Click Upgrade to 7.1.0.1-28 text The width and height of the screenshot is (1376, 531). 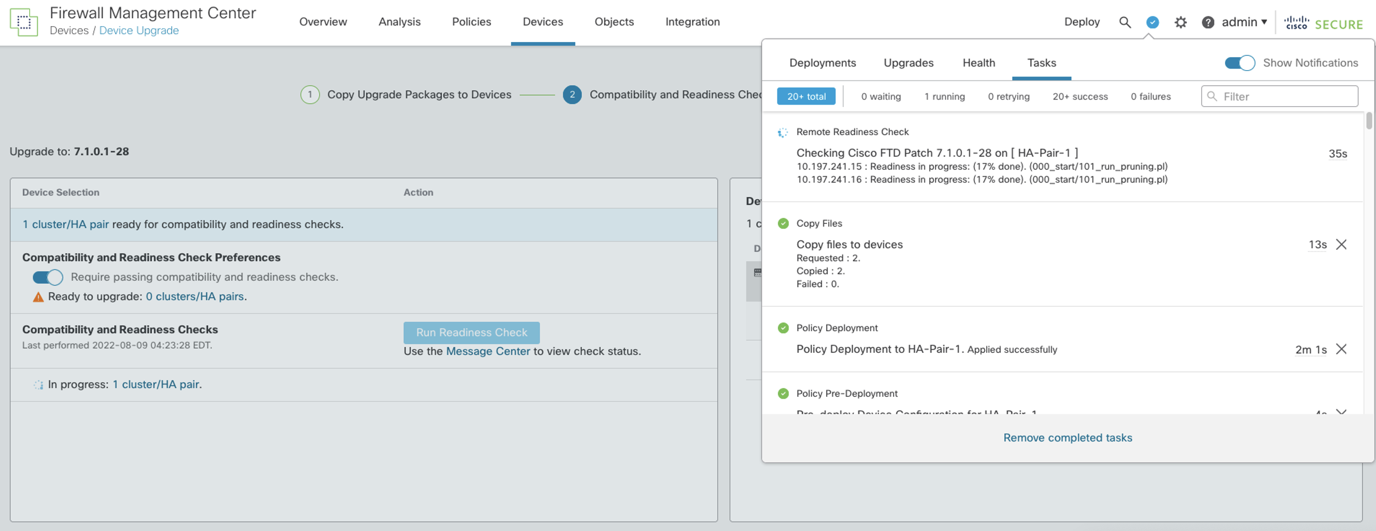coord(70,152)
